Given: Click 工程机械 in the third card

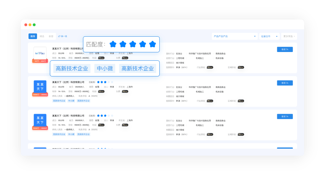Looking at the screenshot, I should [180, 125].
